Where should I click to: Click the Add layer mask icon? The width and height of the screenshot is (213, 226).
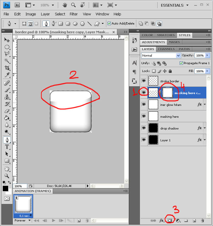click(x=170, y=221)
